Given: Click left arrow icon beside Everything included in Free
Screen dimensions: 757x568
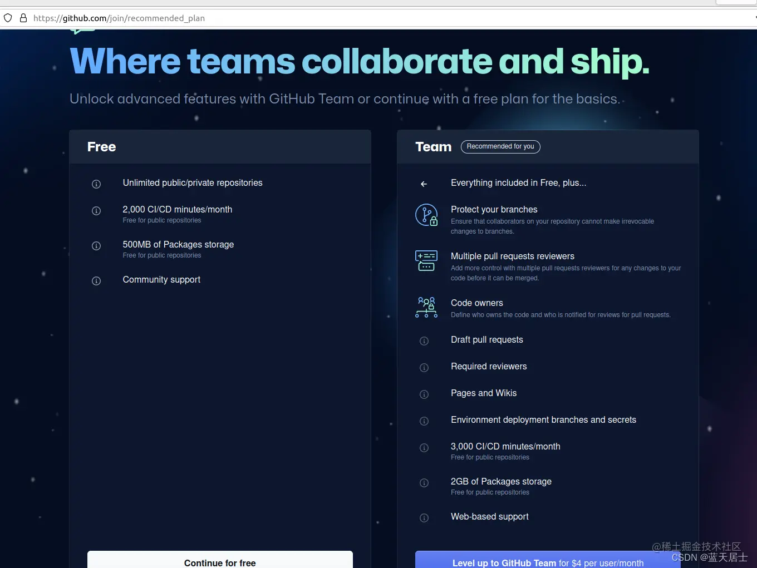Looking at the screenshot, I should (424, 184).
